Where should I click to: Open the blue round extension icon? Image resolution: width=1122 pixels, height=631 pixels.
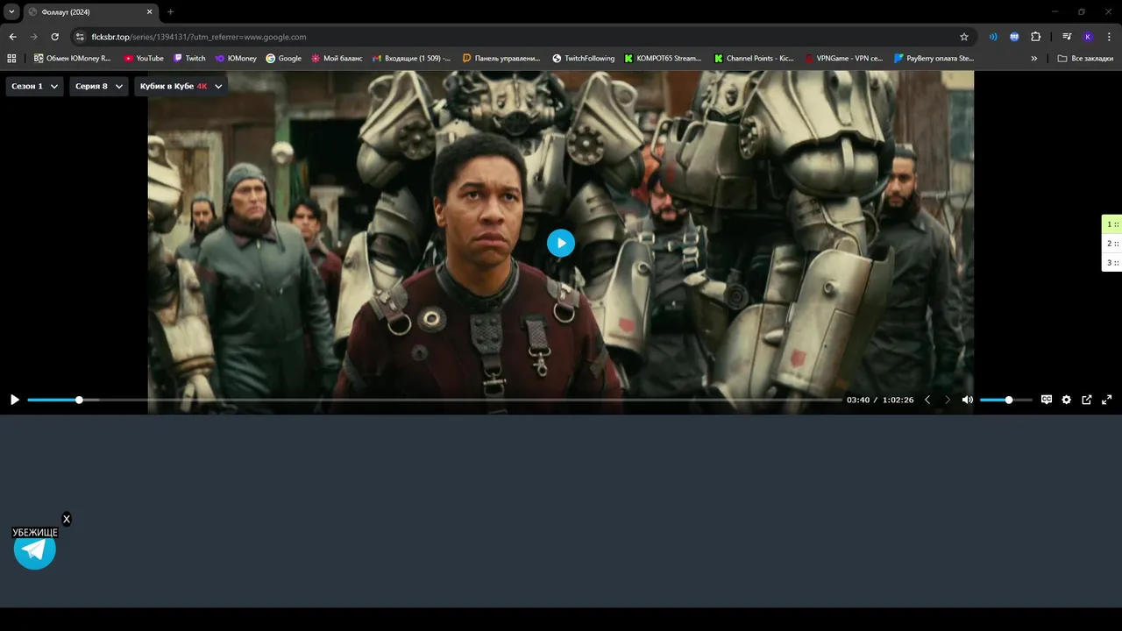[x=1014, y=37]
